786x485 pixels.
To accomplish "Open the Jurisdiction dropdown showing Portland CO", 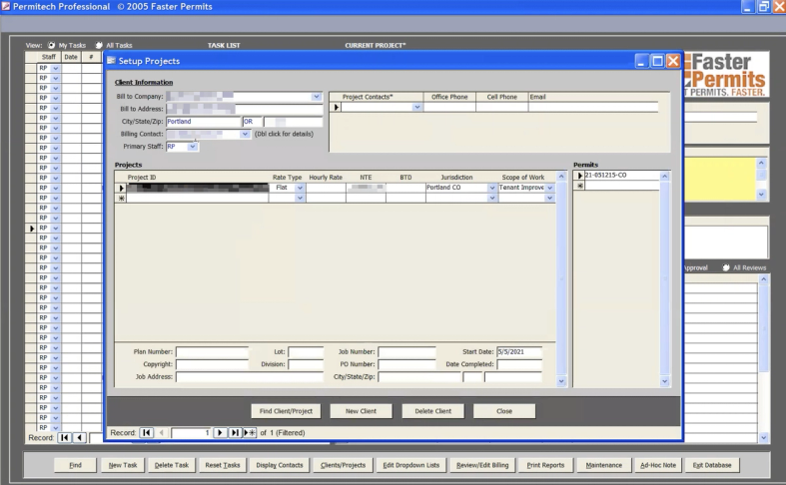I will click(491, 188).
